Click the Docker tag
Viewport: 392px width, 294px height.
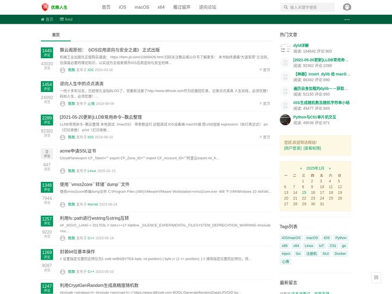click(340, 254)
